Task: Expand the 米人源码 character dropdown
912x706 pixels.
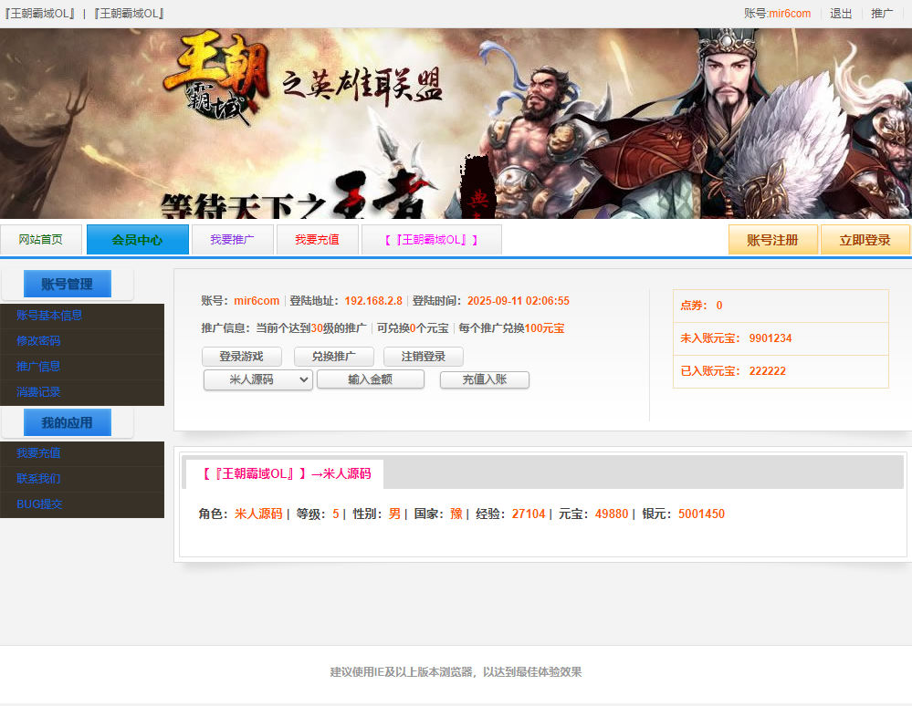Action: (x=258, y=379)
